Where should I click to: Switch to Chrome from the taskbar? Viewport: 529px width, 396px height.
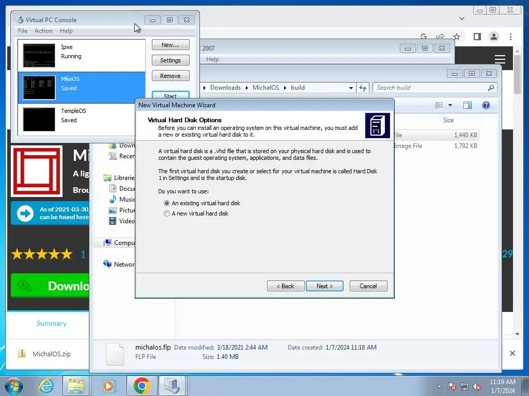[x=142, y=386]
